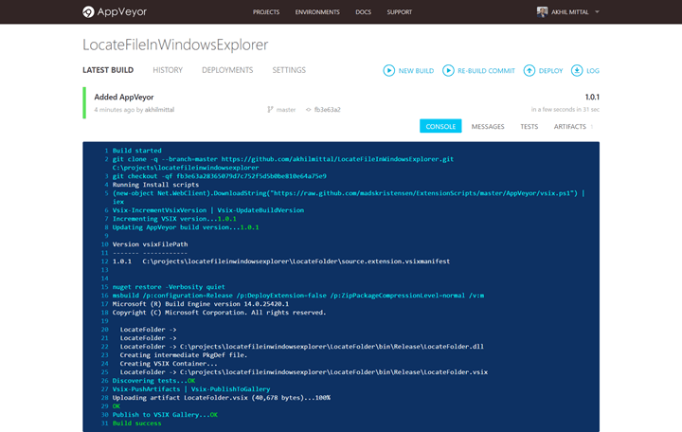The height and width of the screenshot is (432, 682).
Task: Select the Artifacts tab
Action: [570, 127]
